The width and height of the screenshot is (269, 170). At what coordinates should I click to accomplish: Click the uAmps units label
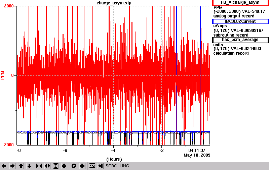(x=220, y=26)
